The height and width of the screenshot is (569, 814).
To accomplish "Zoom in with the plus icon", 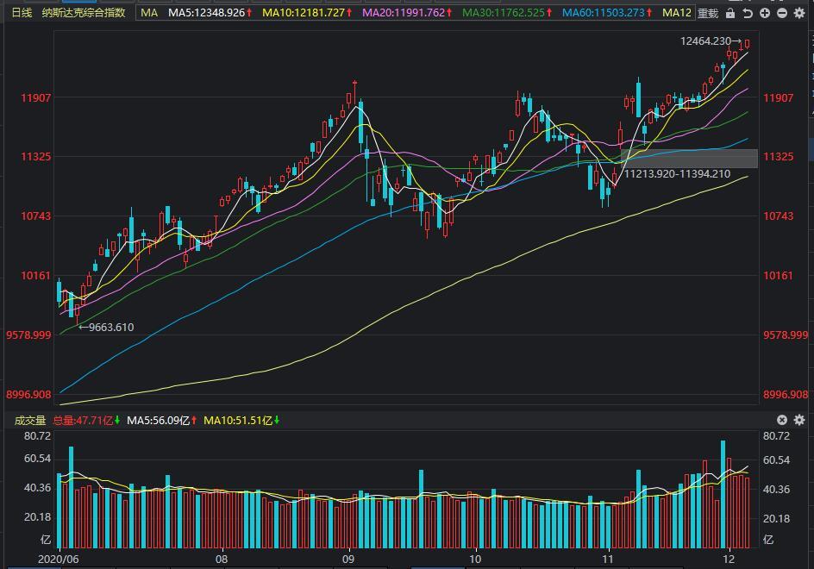I will [x=765, y=13].
